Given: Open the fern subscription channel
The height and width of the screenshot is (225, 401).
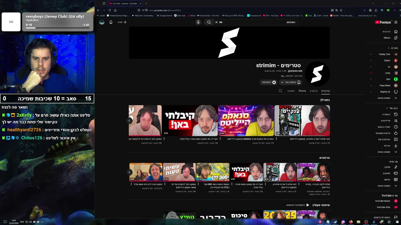Looking at the screenshot, I should (x=392, y=79).
